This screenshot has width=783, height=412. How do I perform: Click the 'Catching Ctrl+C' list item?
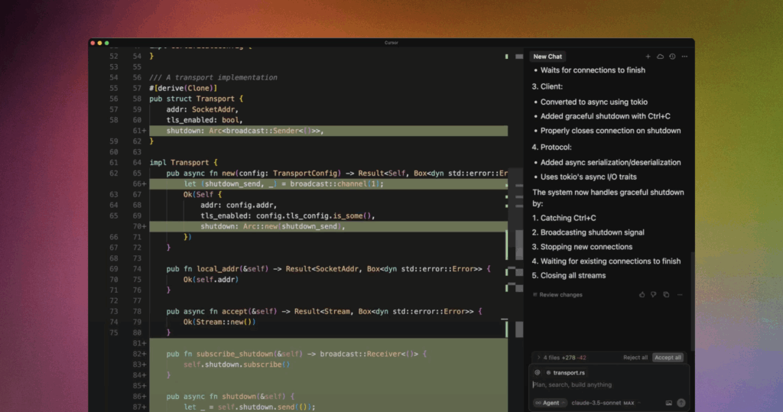tap(564, 218)
